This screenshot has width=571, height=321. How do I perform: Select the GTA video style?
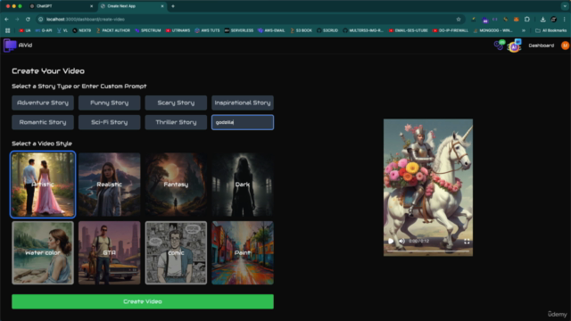coord(109,252)
